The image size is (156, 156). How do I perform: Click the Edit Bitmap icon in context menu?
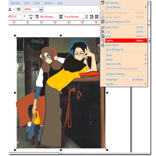click(x=103, y=3)
